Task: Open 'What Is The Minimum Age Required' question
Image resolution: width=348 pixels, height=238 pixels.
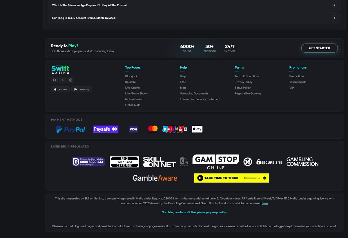Action: coord(90,5)
